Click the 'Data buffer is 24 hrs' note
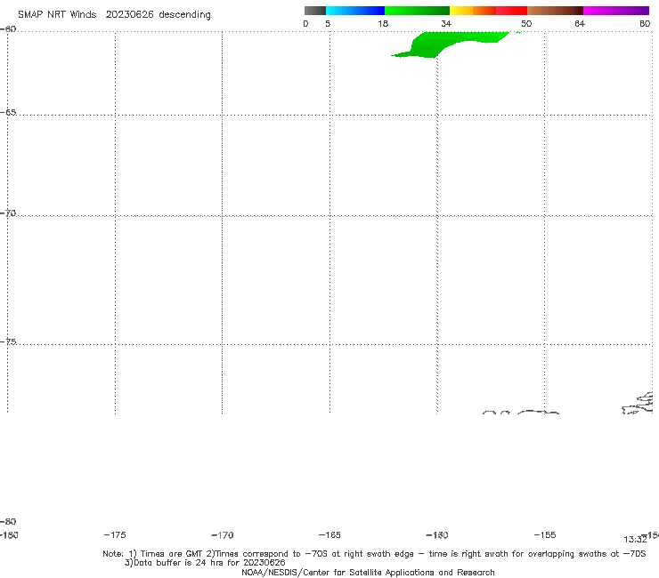The height and width of the screenshot is (578, 659). [x=205, y=563]
